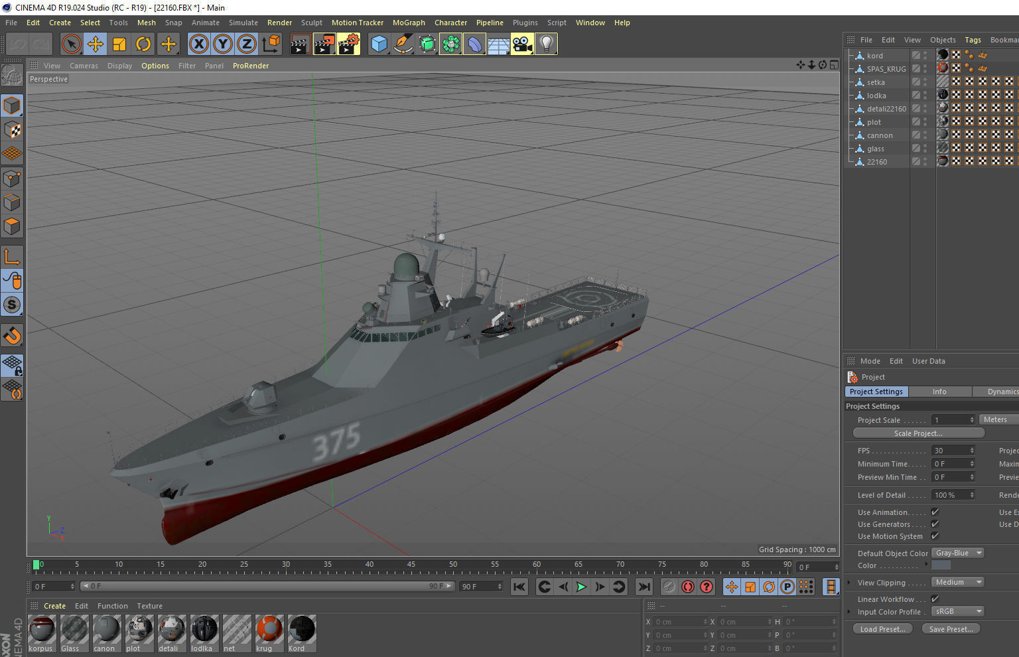Open View Clipping Medium dropdown
This screenshot has height=657, width=1019.
[x=957, y=582]
